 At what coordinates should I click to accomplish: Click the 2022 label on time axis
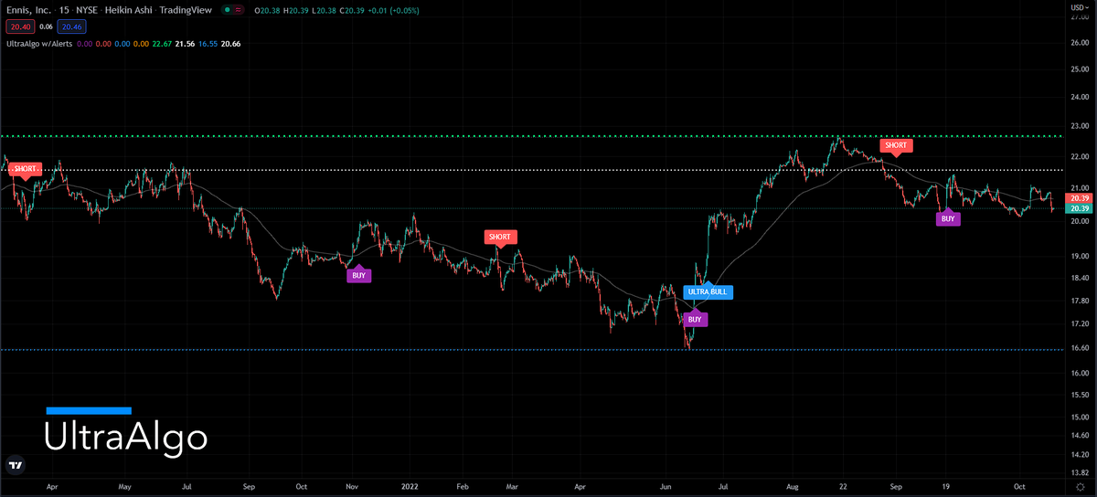(407, 489)
